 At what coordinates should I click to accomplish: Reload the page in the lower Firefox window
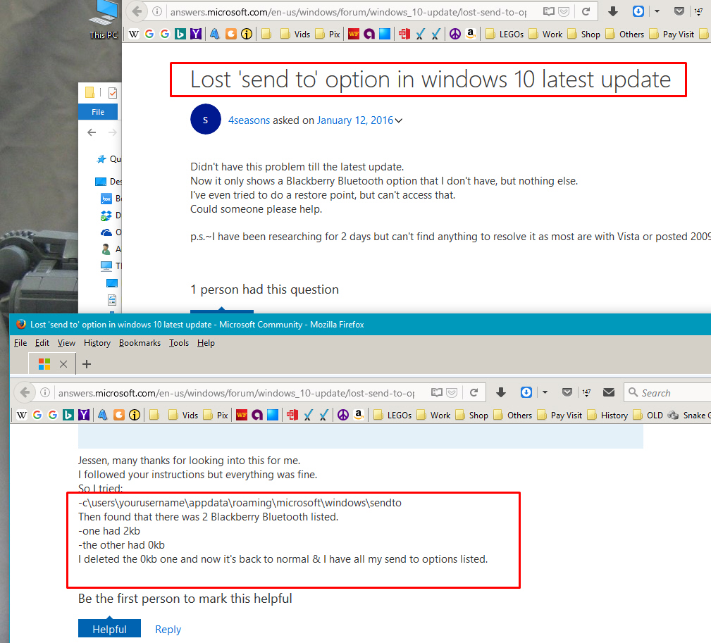click(474, 392)
